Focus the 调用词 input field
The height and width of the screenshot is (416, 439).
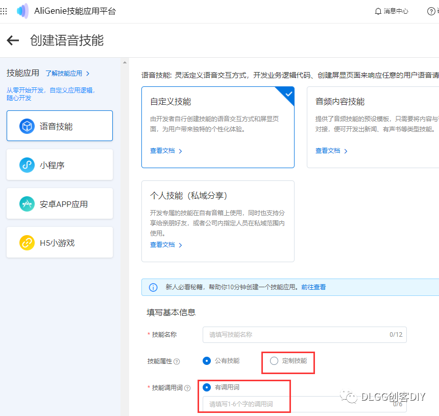pyautogui.click(x=305, y=404)
